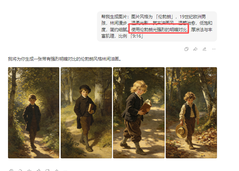The image size is (239, 171).
Task: Give the response a thumbs down
Action: 48,170
